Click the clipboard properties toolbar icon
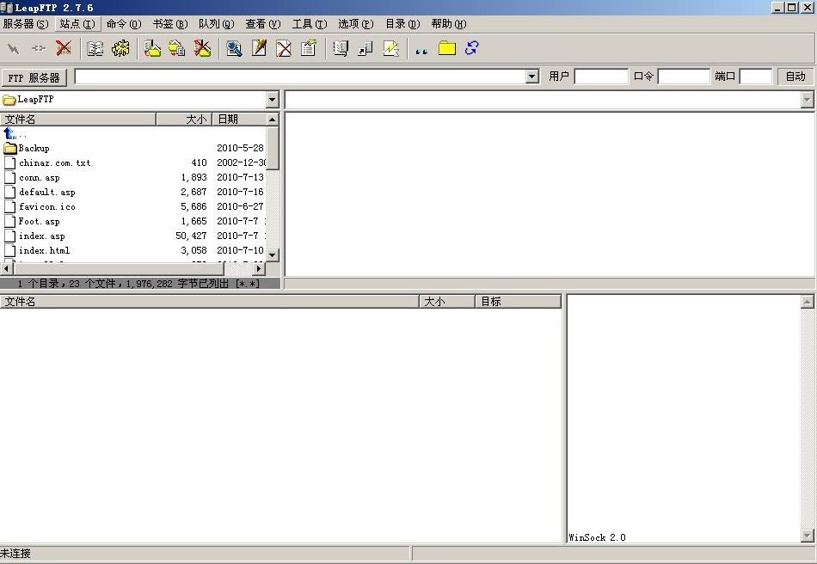 coord(309,48)
